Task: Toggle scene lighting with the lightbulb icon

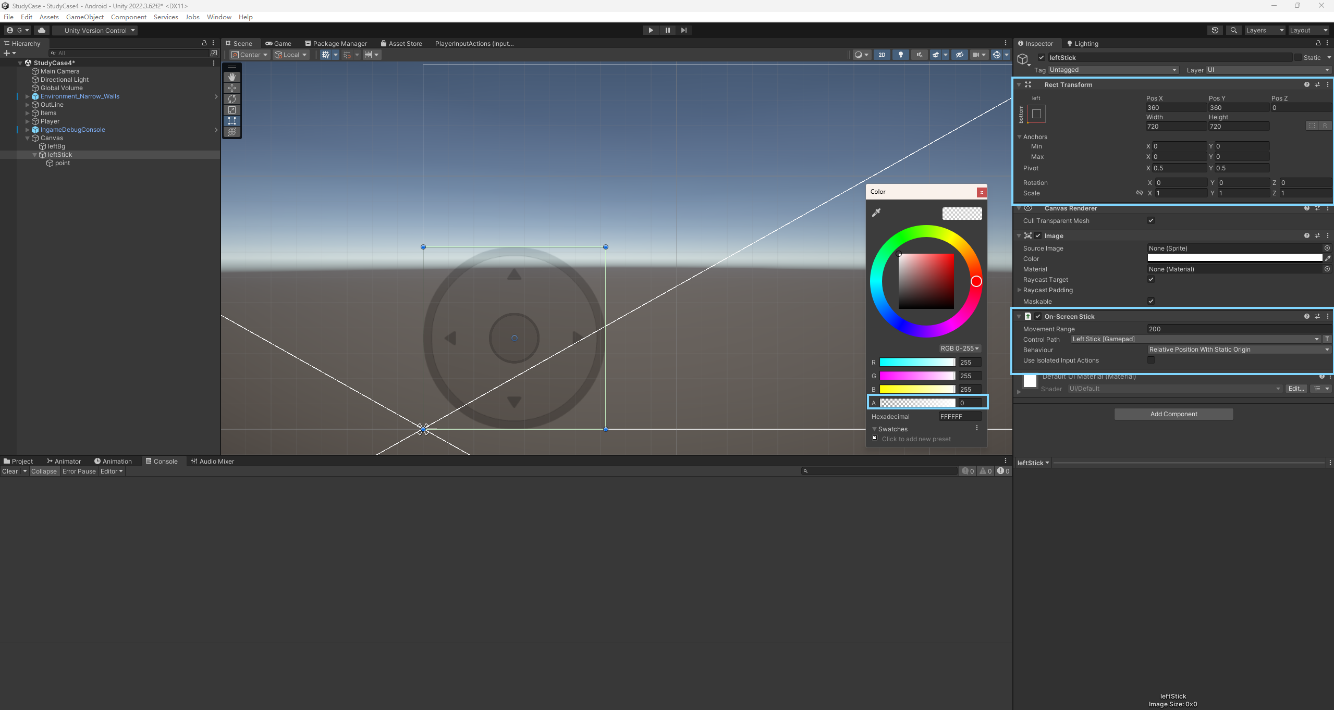Action: click(x=900, y=55)
